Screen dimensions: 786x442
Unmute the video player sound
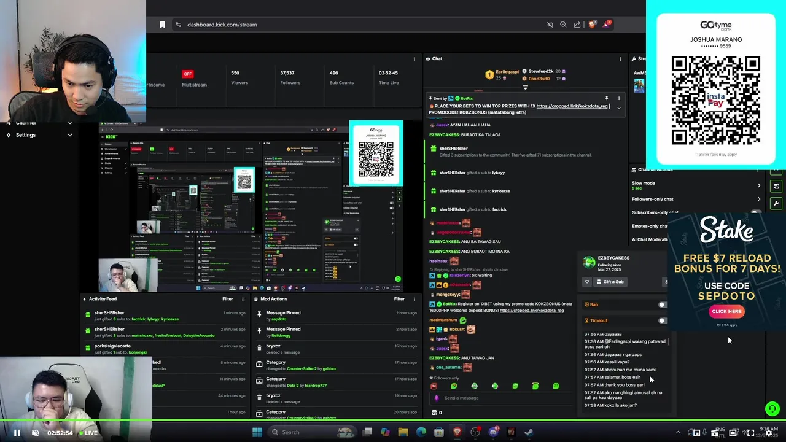pyautogui.click(x=35, y=433)
